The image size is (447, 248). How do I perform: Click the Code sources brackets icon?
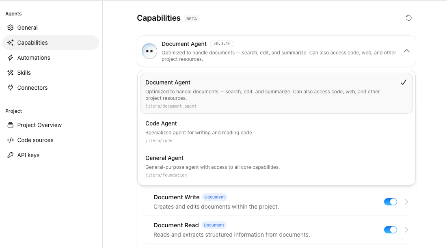[11, 140]
